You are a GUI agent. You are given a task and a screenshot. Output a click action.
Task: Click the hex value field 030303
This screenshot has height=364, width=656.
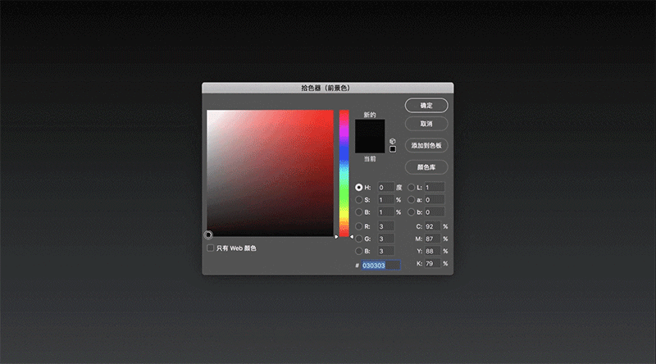[x=380, y=266]
